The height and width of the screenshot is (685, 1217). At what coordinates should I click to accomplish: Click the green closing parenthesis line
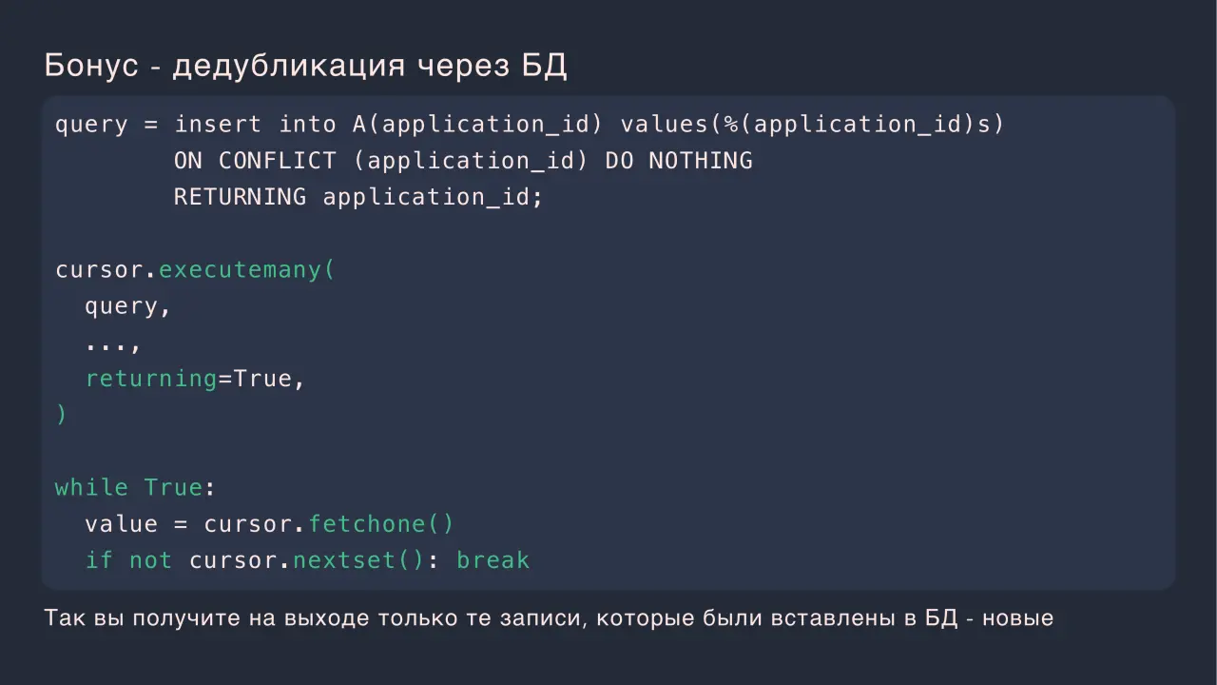pyautogui.click(x=62, y=415)
